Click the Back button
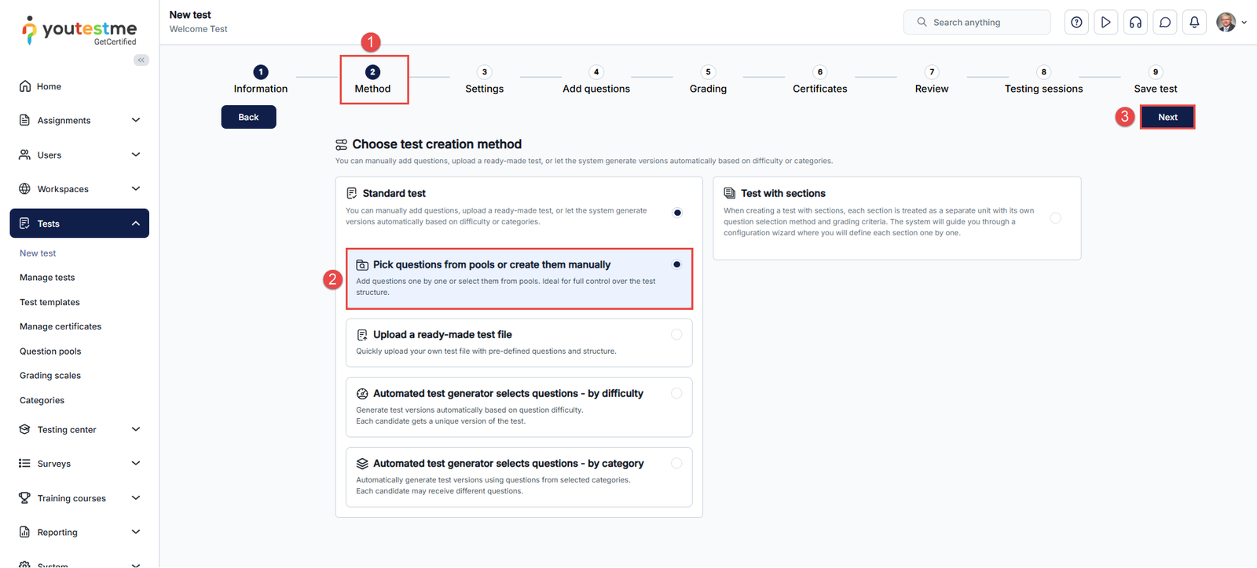1257x568 pixels. [x=248, y=118]
